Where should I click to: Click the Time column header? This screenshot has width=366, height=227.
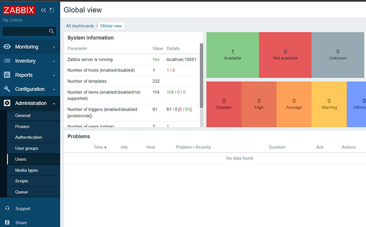[100, 147]
